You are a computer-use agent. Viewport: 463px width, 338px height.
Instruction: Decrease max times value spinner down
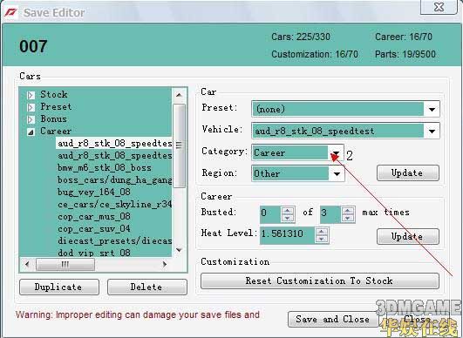click(x=348, y=219)
